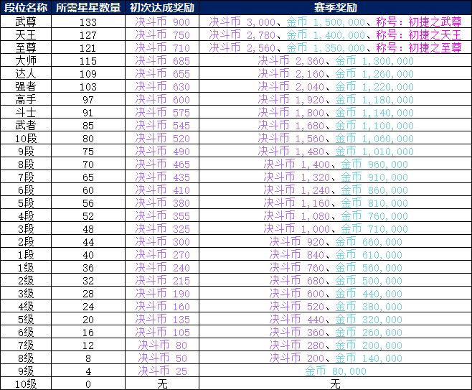The width and height of the screenshot is (472, 390).
Task: Click 决斗币 25 first-reach reward
Action: click(162, 371)
